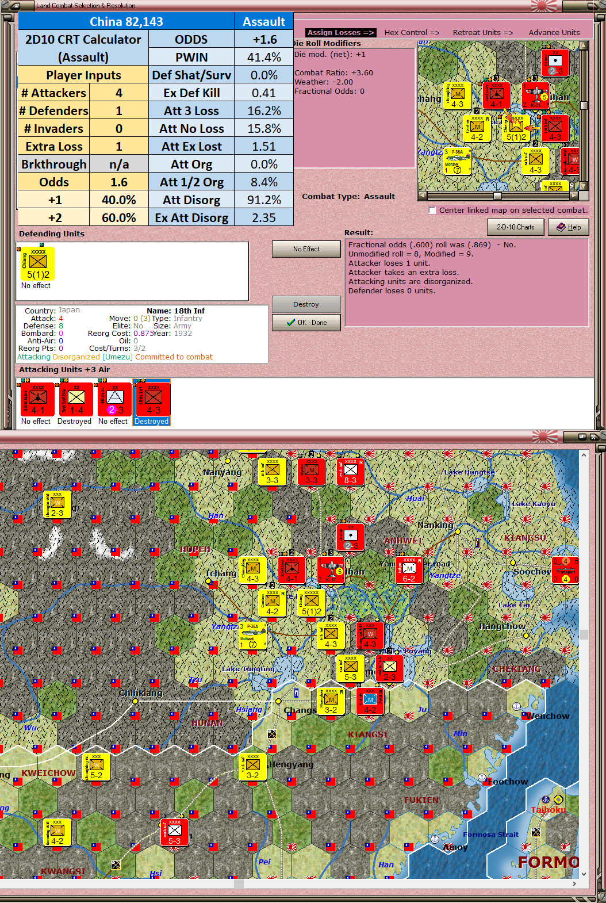This screenshot has width=606, height=903.
Task: Click the mini-map vertical scrollbar thumb
Action: (584, 105)
